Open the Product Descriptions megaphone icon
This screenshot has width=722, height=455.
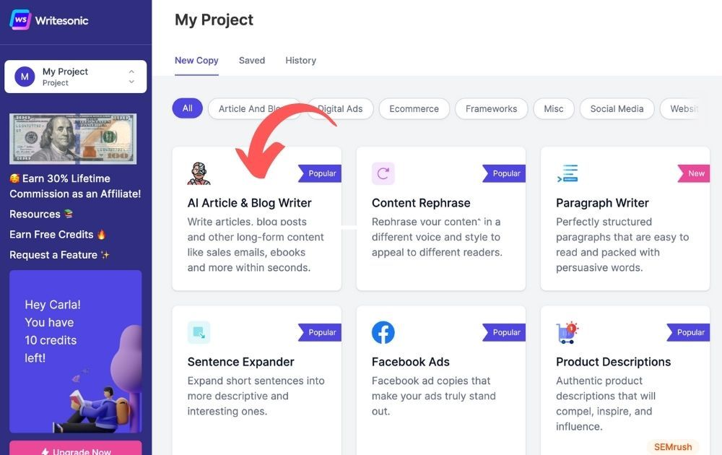pyautogui.click(x=567, y=332)
